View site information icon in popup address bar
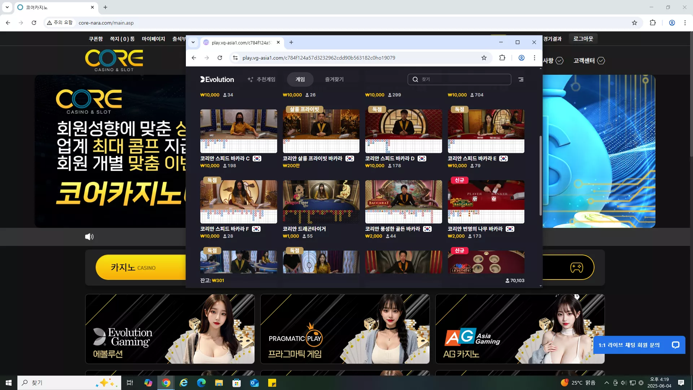The height and width of the screenshot is (390, 693). (x=235, y=58)
